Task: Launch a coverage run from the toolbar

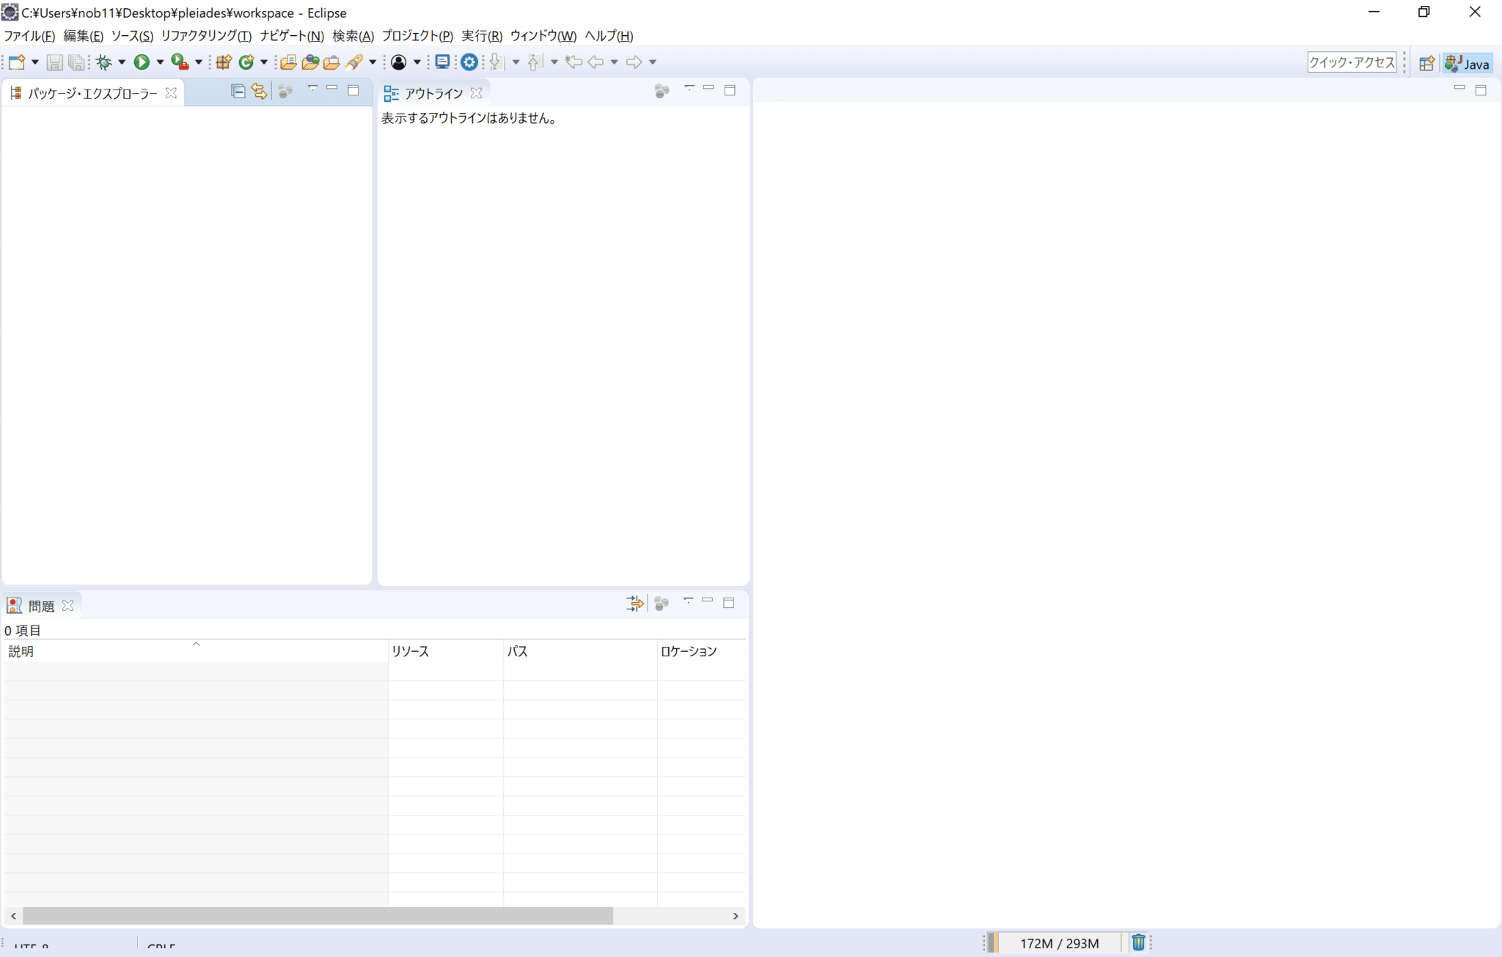Action: click(177, 62)
